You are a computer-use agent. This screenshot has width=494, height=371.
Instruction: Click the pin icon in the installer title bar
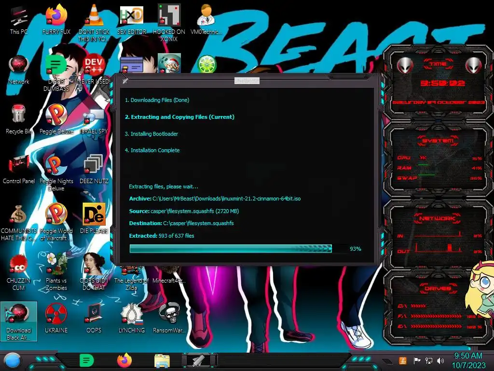125,81
